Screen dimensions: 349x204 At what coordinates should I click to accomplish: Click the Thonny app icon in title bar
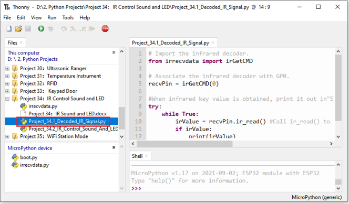(7, 7)
